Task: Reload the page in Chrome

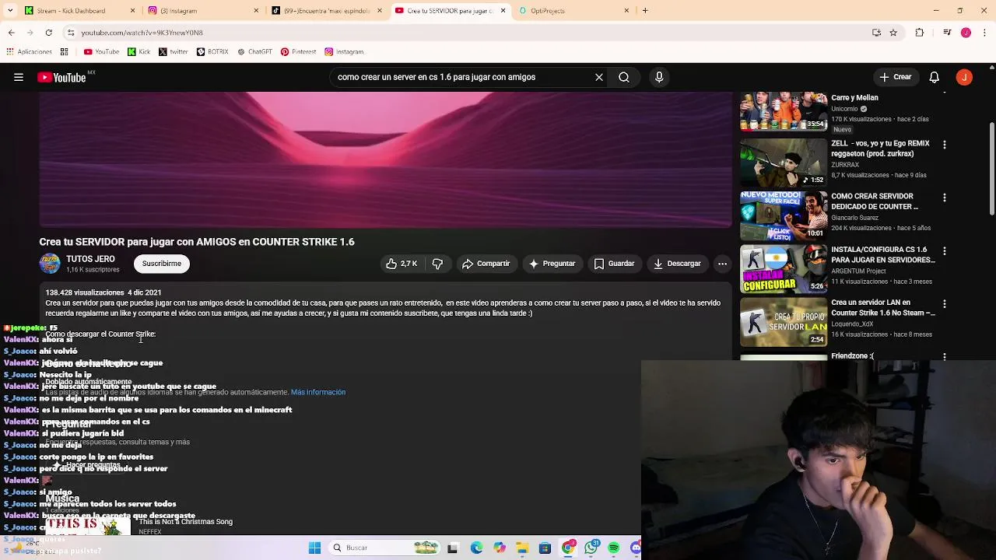Action: pos(48,33)
